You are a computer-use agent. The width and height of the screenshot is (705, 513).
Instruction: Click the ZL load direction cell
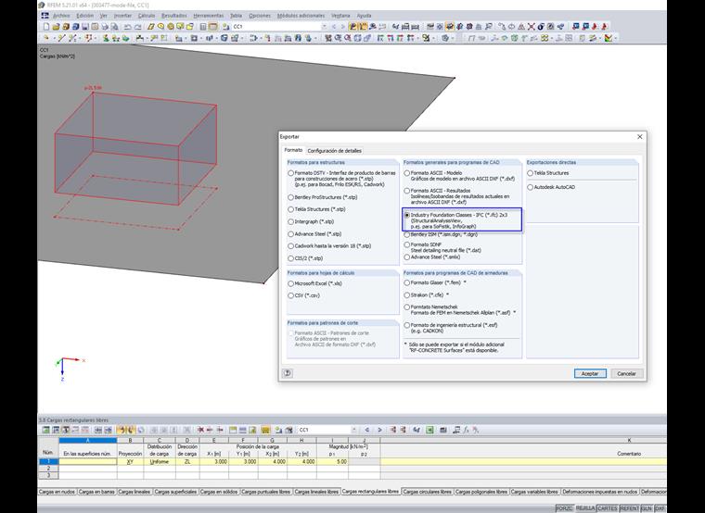(x=187, y=461)
